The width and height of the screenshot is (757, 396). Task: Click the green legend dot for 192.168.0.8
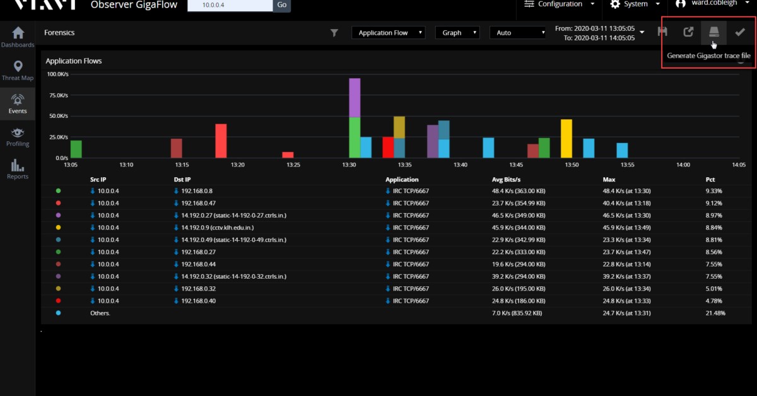58,191
